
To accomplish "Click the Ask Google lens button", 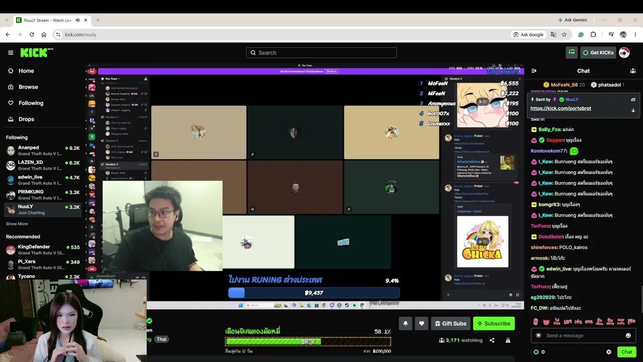I will pyautogui.click(x=528, y=35).
